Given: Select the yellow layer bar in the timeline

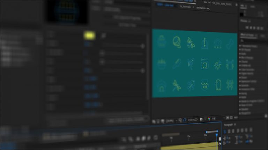Looking at the screenshot, I should coord(189,146).
